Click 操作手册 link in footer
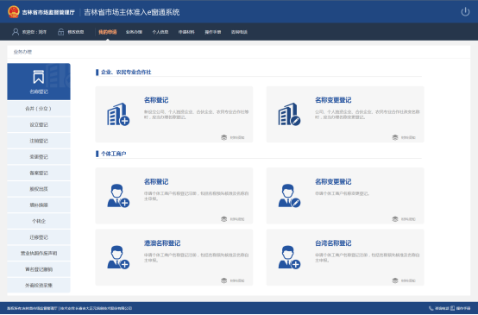This screenshot has width=478, height=315. [463, 308]
